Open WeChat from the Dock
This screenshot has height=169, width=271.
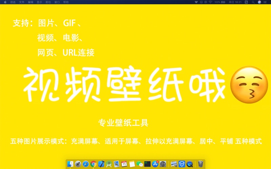point(140,164)
